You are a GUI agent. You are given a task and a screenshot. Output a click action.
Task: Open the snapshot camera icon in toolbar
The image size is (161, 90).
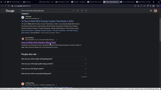pos(138,6)
